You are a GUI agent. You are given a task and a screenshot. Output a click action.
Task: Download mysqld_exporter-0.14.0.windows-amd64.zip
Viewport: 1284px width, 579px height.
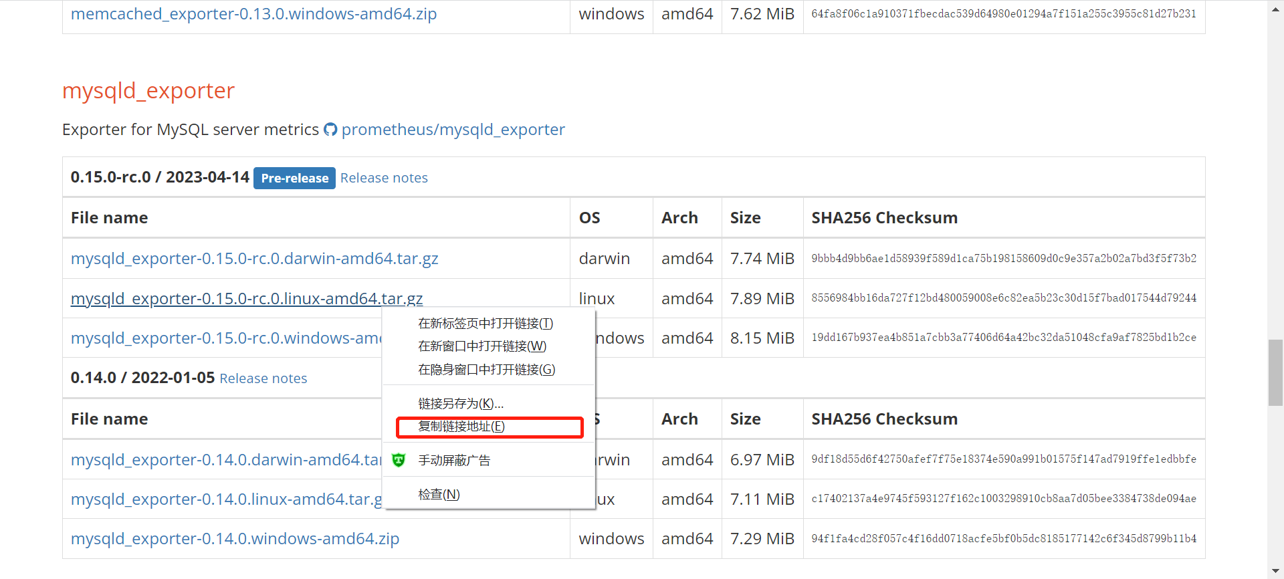point(235,539)
